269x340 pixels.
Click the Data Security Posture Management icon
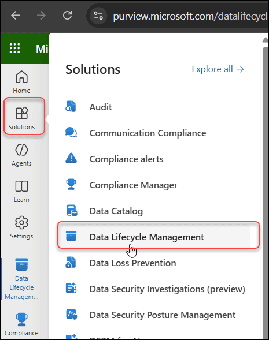[72, 314]
